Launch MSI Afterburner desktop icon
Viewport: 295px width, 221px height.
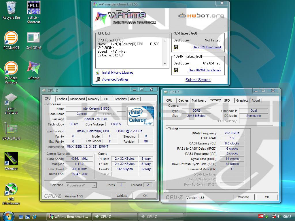click(x=11, y=194)
